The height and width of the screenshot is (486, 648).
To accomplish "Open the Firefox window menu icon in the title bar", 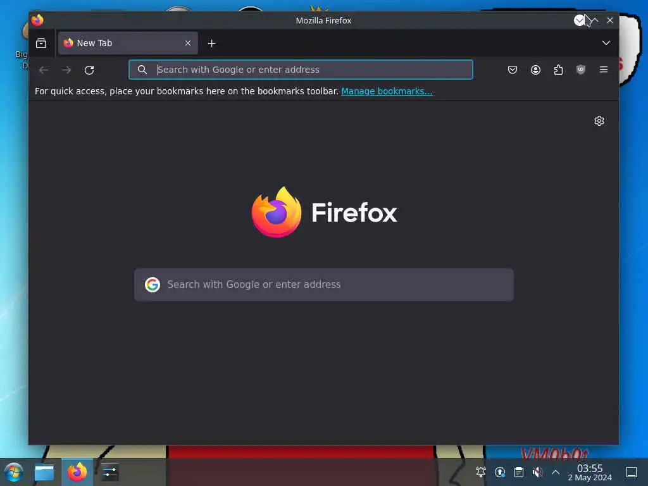I will pos(37,20).
